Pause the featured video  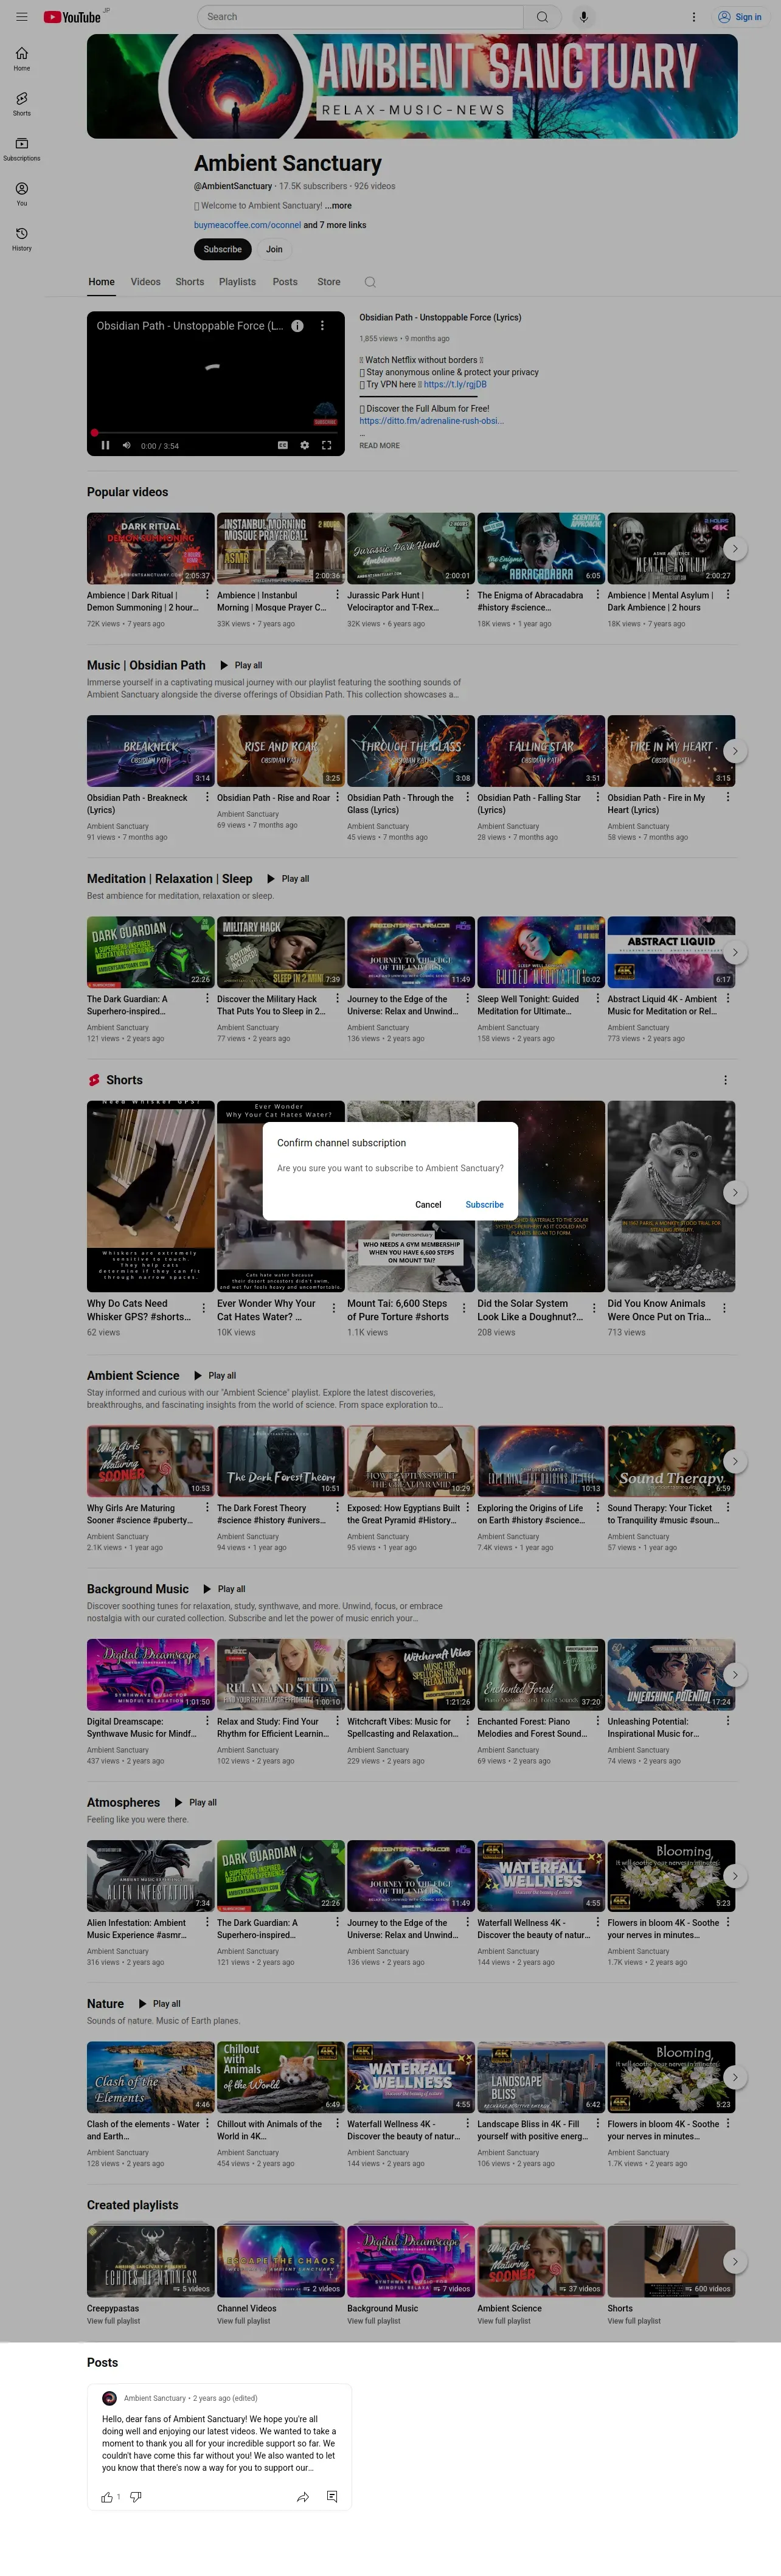(105, 445)
